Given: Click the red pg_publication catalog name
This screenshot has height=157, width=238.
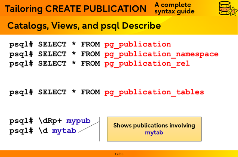Looking at the screenshot, I should click(137, 44).
